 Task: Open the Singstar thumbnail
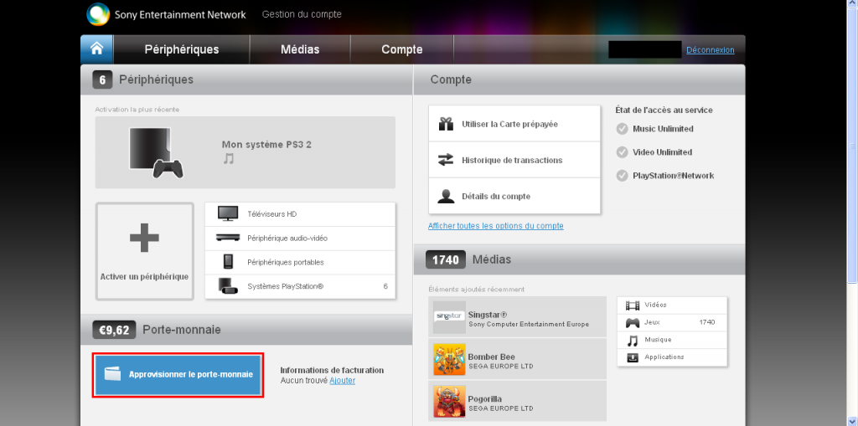[449, 317]
